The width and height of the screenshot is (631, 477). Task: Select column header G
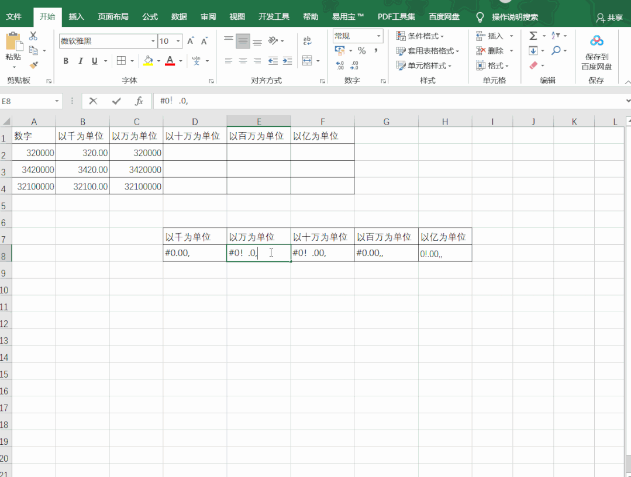(x=387, y=122)
